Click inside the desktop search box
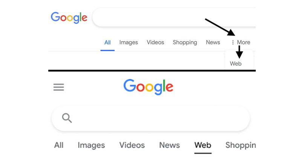 point(173,17)
